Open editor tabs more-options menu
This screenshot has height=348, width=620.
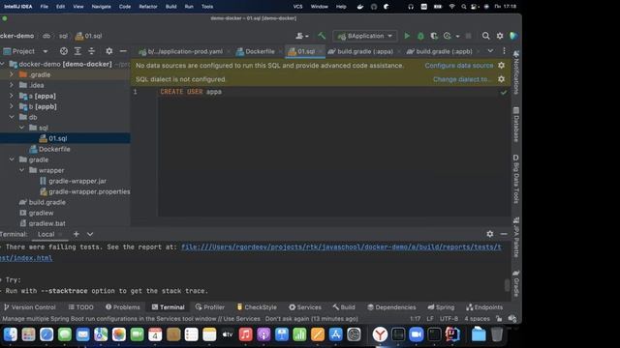pyautogui.click(x=504, y=51)
